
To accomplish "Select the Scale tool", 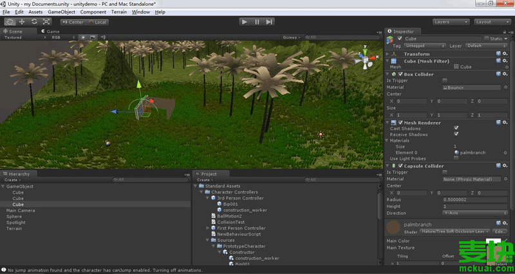I will [46, 22].
